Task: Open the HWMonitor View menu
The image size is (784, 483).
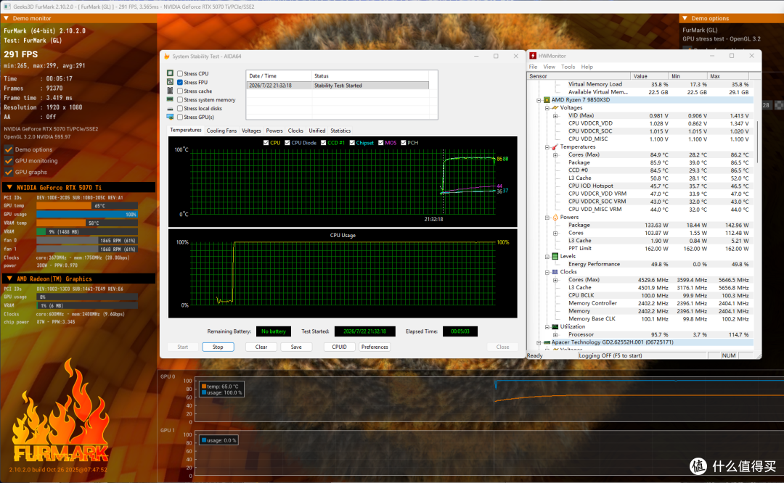Action: coord(549,67)
